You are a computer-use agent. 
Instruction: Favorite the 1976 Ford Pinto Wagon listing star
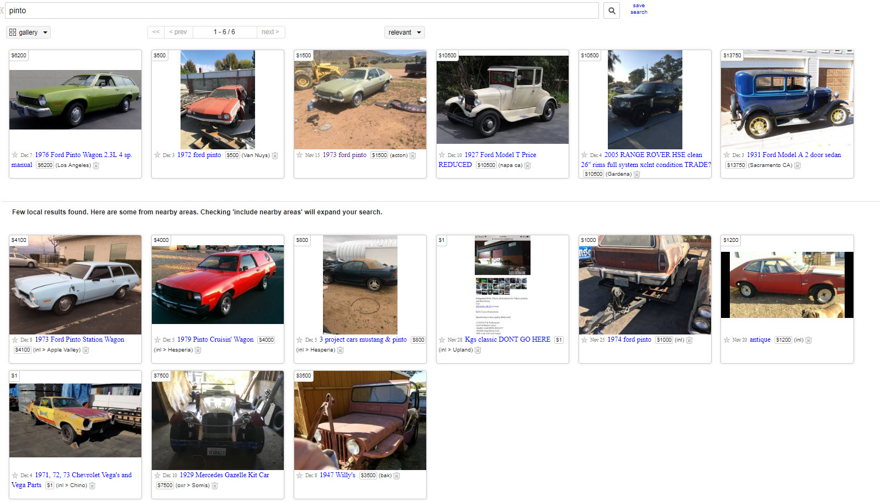(x=15, y=155)
